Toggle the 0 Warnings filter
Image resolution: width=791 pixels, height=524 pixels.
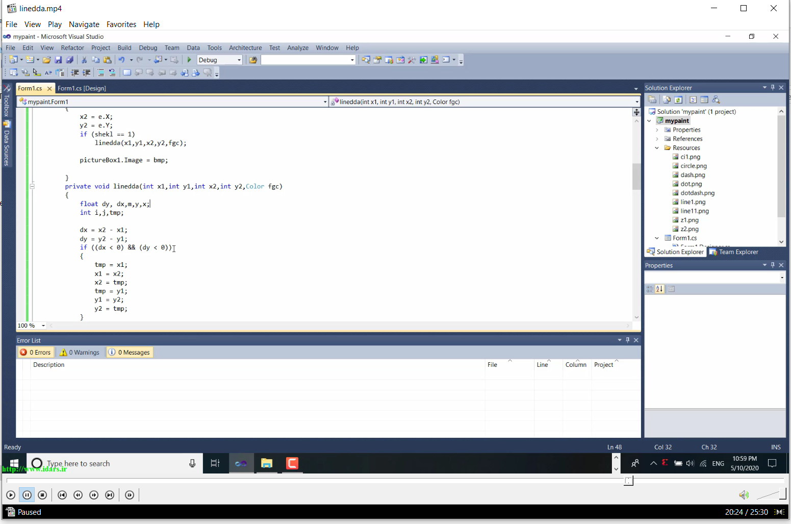80,352
